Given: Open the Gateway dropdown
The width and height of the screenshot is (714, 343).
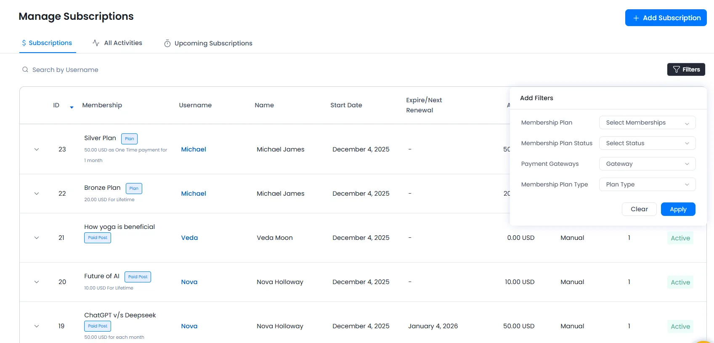Looking at the screenshot, I should [x=647, y=164].
